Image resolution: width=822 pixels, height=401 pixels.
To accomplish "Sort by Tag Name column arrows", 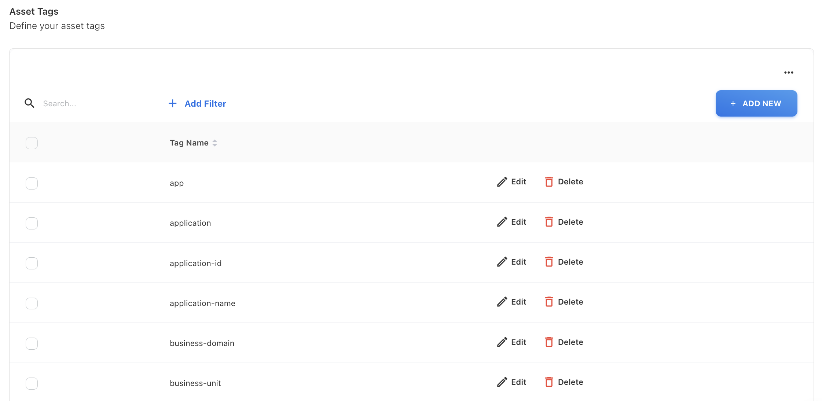I will pos(215,143).
